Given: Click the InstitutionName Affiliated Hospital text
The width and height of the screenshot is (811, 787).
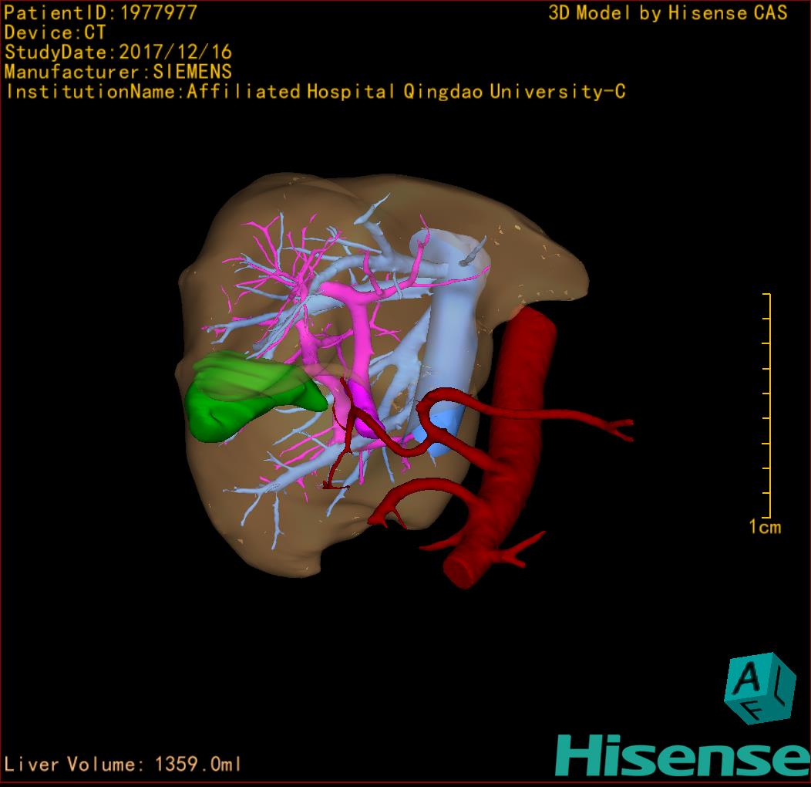Looking at the screenshot, I should 315,92.
